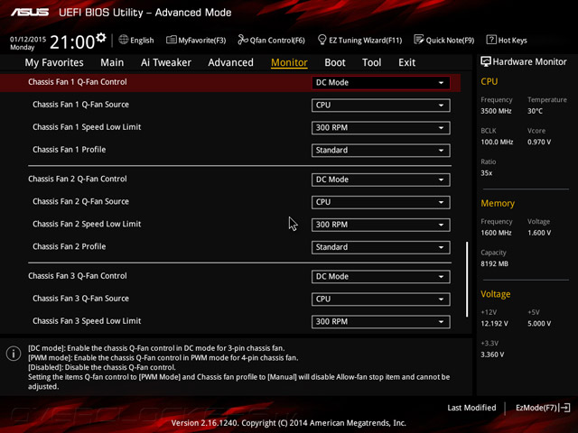Viewport: 578px width, 433px height.
Task: Open the Exit tab
Action: [x=406, y=62]
